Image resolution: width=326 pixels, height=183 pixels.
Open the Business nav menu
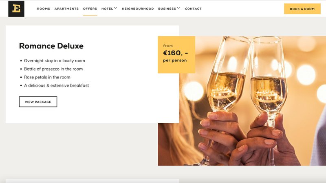point(167,9)
